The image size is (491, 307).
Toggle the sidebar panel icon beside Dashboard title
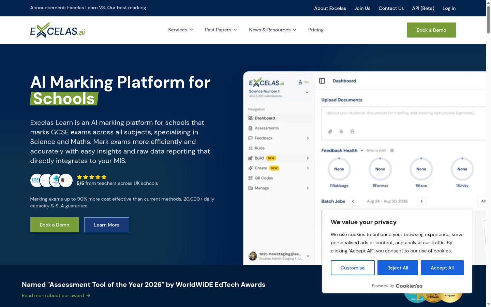[322, 81]
